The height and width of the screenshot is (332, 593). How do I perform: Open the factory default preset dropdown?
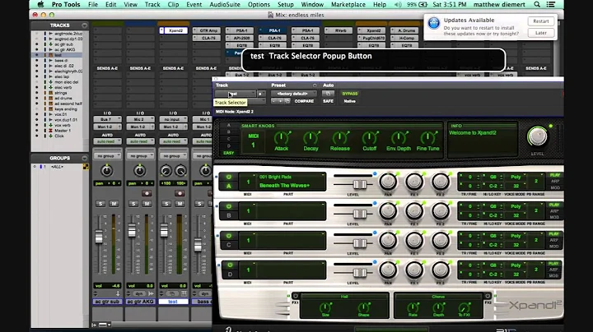pos(294,94)
